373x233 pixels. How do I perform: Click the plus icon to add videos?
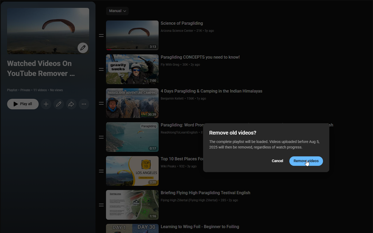click(46, 104)
